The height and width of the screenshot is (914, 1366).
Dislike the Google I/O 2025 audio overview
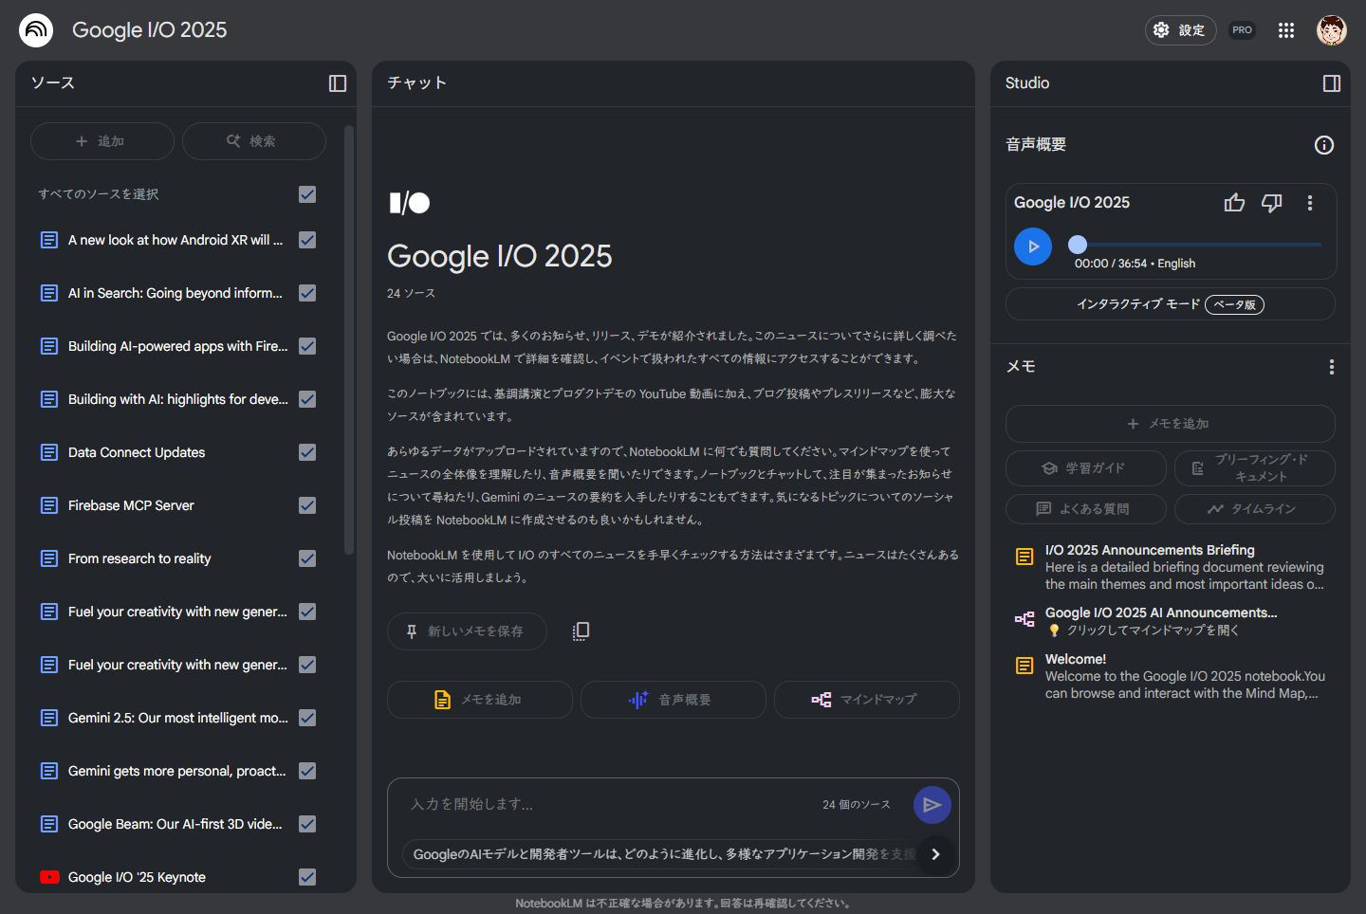1272,203
